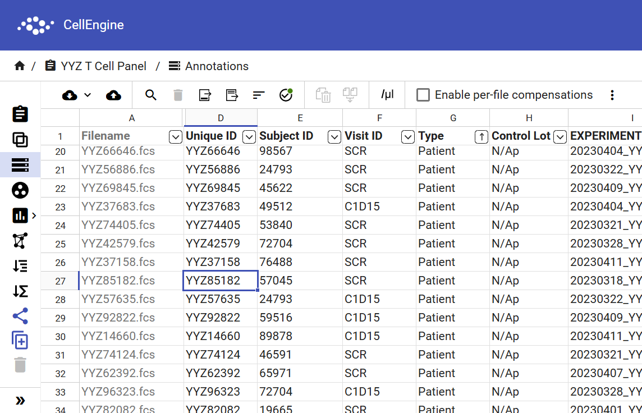Viewport: 642px width, 413px height.
Task: Open Unique ID column filter dropdown
Action: click(249, 137)
